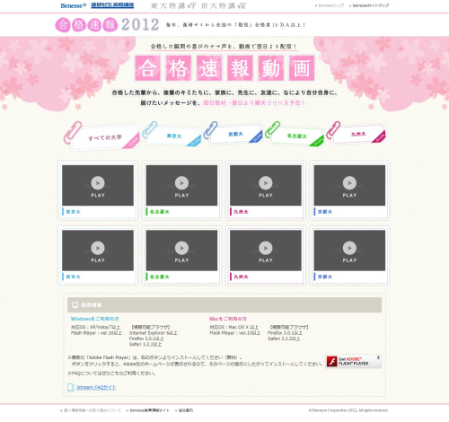Select the 名古屋大 filter tab
449x422 pixels.
tap(297, 136)
